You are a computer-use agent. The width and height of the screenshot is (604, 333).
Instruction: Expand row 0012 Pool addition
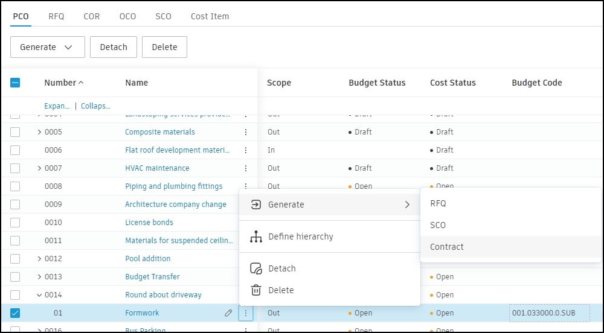point(39,259)
